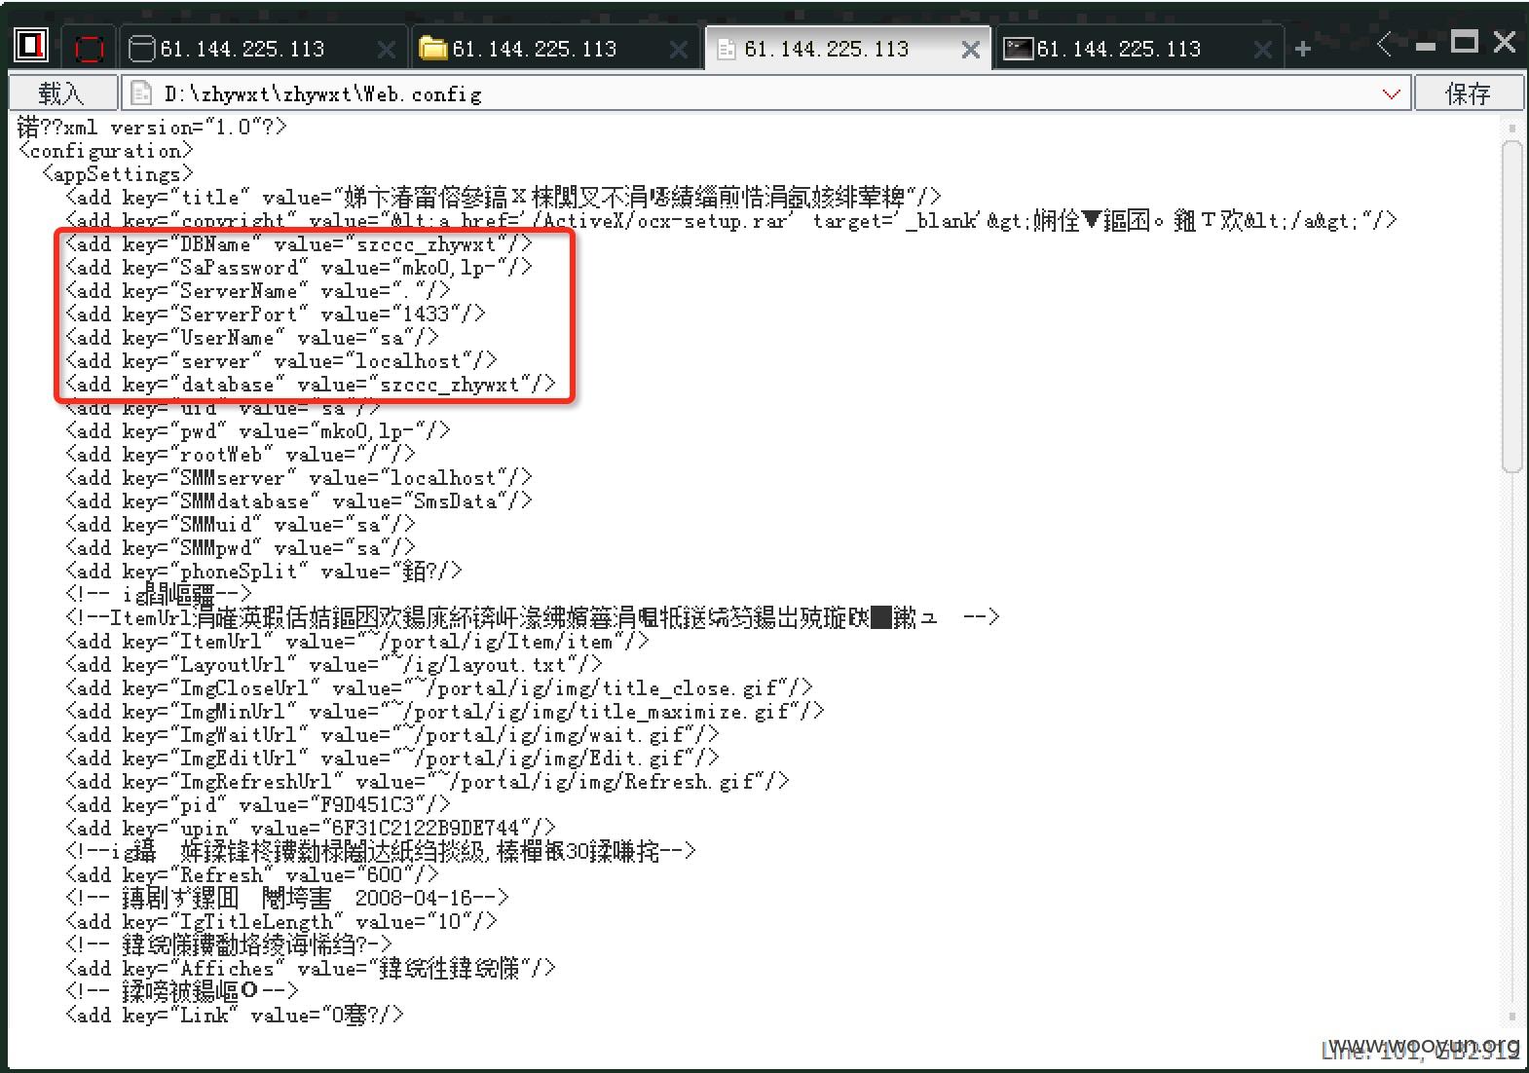Click the vertical scrollbar thumb

coord(1511,305)
